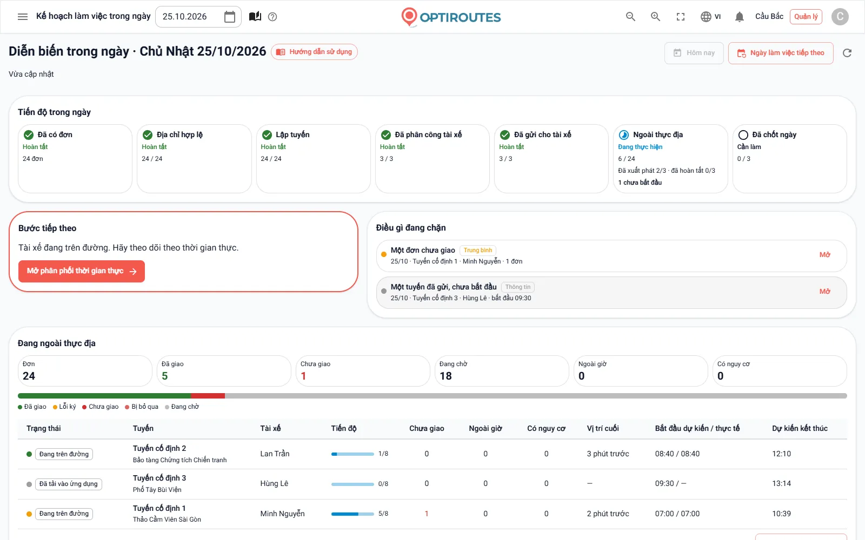Click the overall delivery progress bar

[432, 396]
